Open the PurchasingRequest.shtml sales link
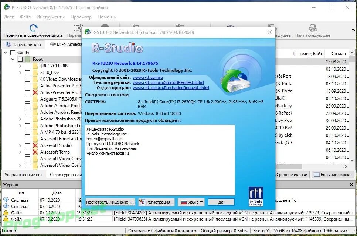 click(x=171, y=88)
